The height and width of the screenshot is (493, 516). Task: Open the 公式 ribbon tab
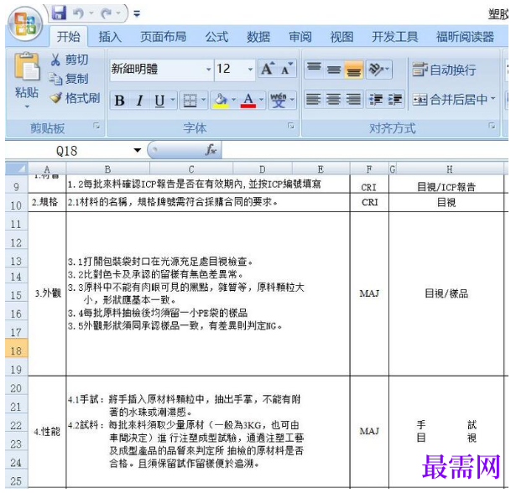[216, 37]
